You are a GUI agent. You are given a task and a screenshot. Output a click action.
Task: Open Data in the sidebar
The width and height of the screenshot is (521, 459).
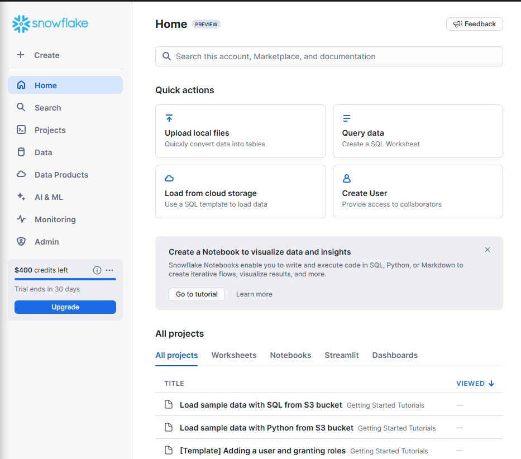(65, 152)
